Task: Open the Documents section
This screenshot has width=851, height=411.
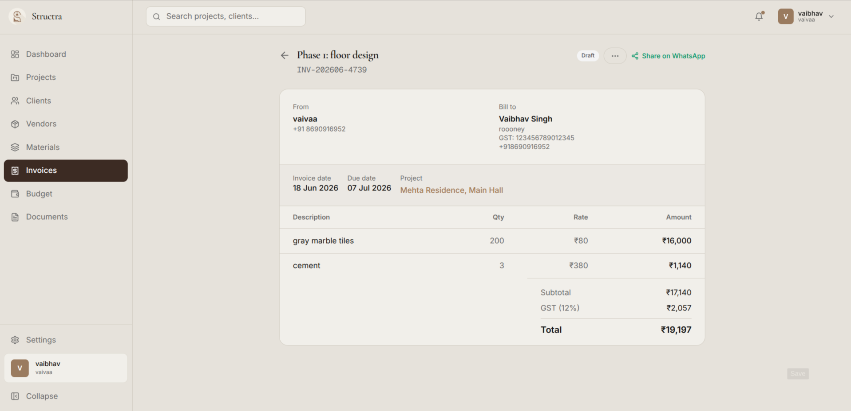Action: tap(66, 217)
